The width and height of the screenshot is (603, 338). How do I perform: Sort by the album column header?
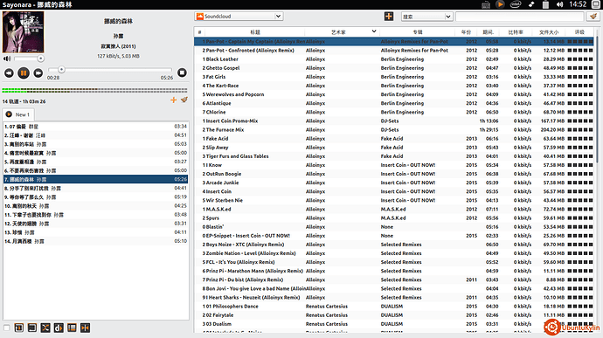pos(418,32)
